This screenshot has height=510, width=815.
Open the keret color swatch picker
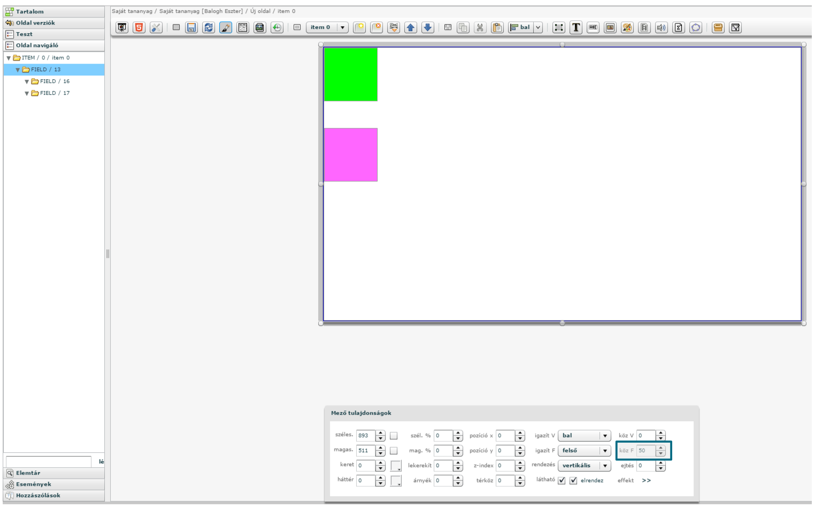[396, 466]
